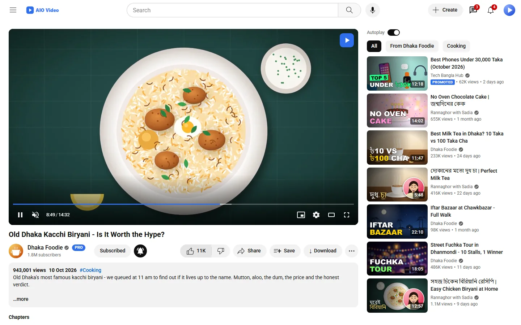Open the #Cooking hashtag link

point(90,270)
